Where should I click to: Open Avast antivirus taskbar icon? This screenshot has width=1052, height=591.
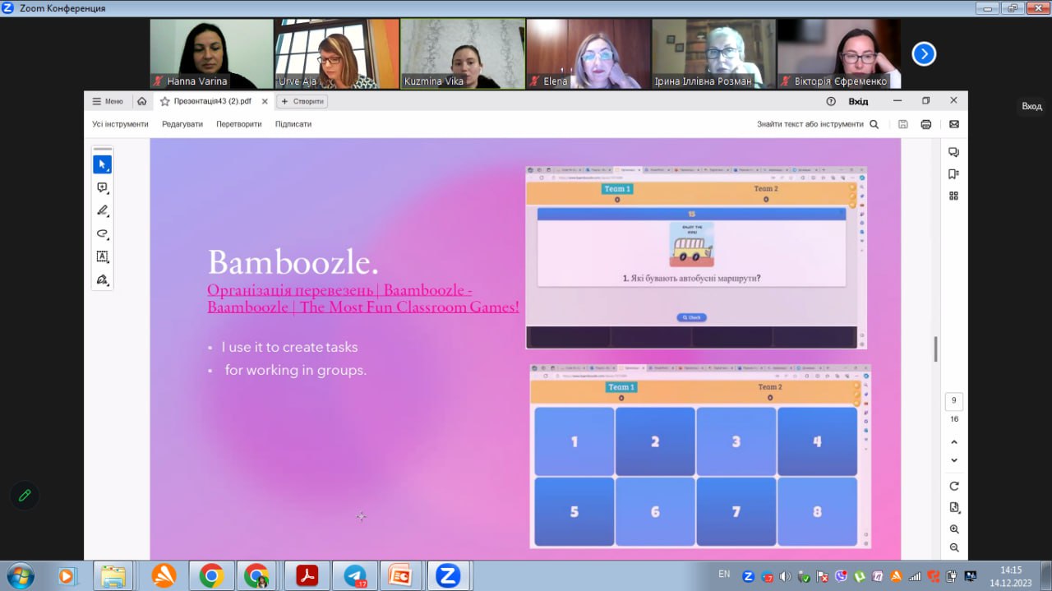click(164, 575)
